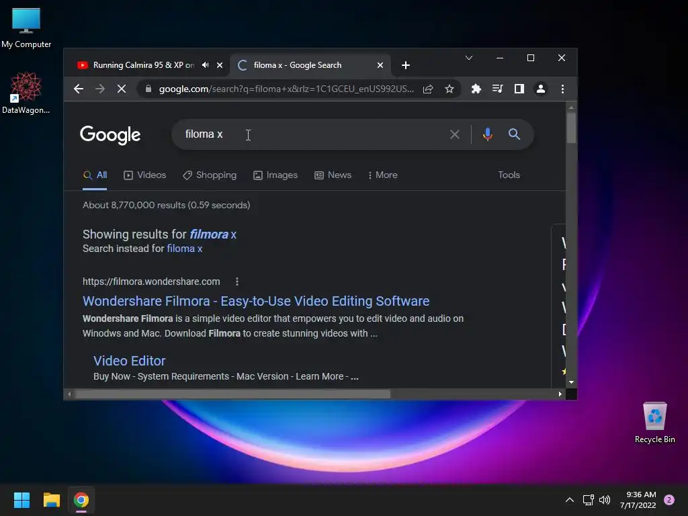688x516 pixels.
Task: Go to the Google logo homepage
Action: (x=110, y=134)
